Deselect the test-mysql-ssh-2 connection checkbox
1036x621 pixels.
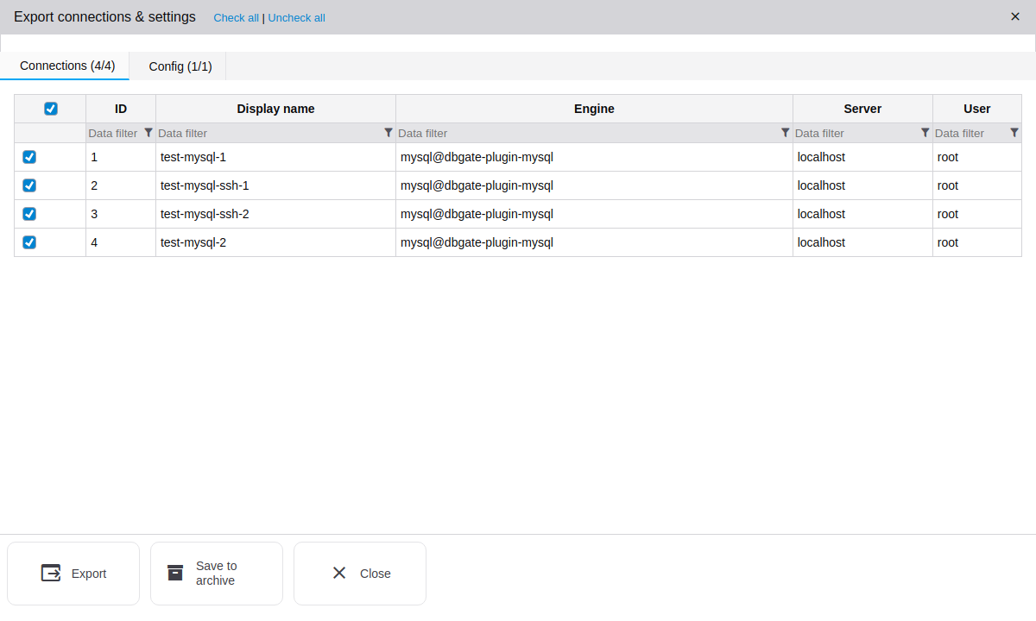(29, 214)
